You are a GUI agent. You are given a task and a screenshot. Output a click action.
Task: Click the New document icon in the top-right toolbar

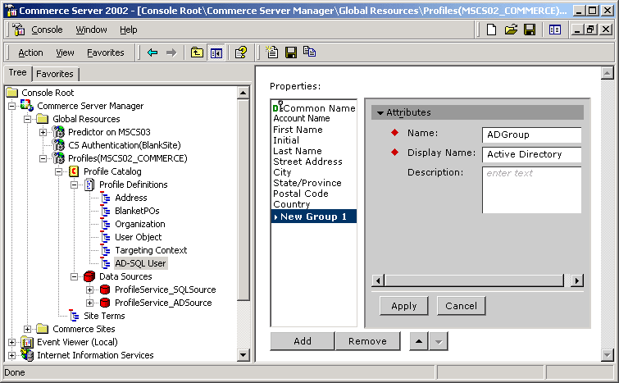pos(492,30)
